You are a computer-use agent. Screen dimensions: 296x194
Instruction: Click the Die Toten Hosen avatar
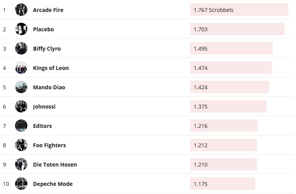[x=21, y=164]
